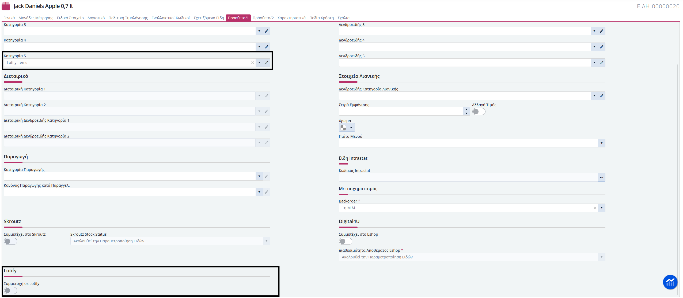This screenshot has height=298, width=683.
Task: Clear the Backorder value 1η Μ.Μ.
Action: click(x=595, y=208)
